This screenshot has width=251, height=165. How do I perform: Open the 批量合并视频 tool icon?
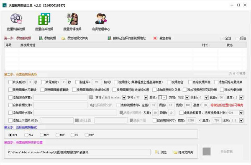pyautogui.click(x=44, y=22)
